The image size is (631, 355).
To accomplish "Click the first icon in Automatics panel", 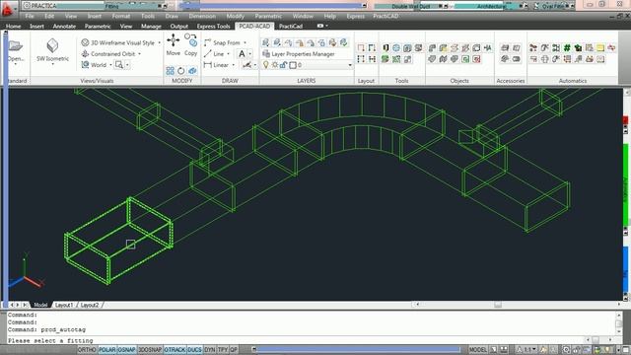I will tap(533, 48).
